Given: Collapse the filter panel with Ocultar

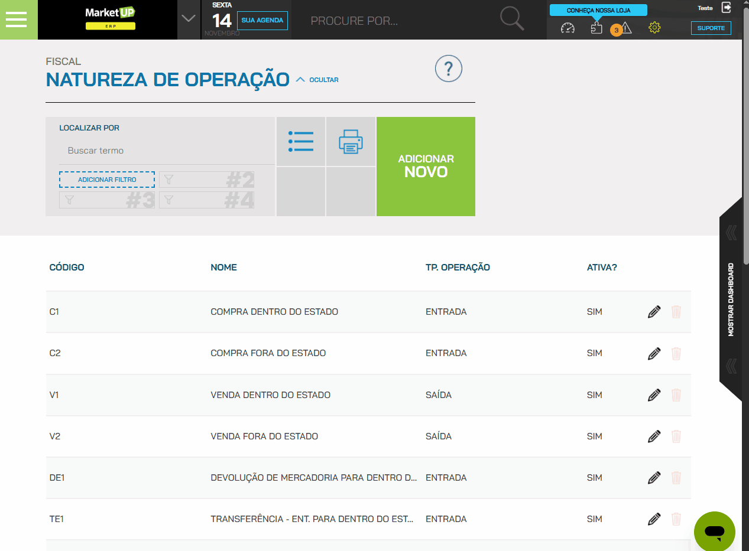Looking at the screenshot, I should click(x=317, y=80).
